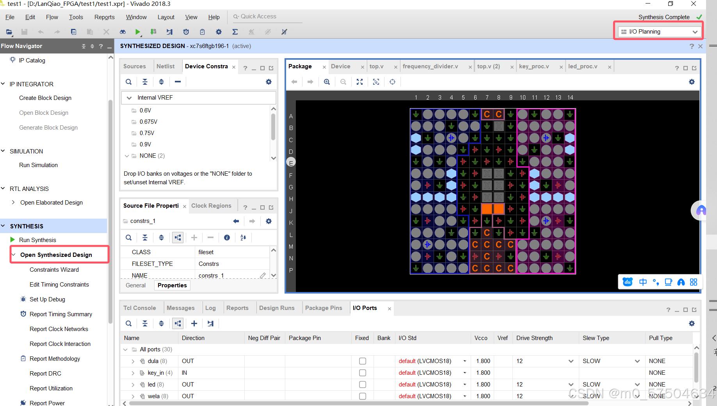717x406 pixels.
Task: Switch to the Clock Regions tab
Action: pyautogui.click(x=211, y=206)
